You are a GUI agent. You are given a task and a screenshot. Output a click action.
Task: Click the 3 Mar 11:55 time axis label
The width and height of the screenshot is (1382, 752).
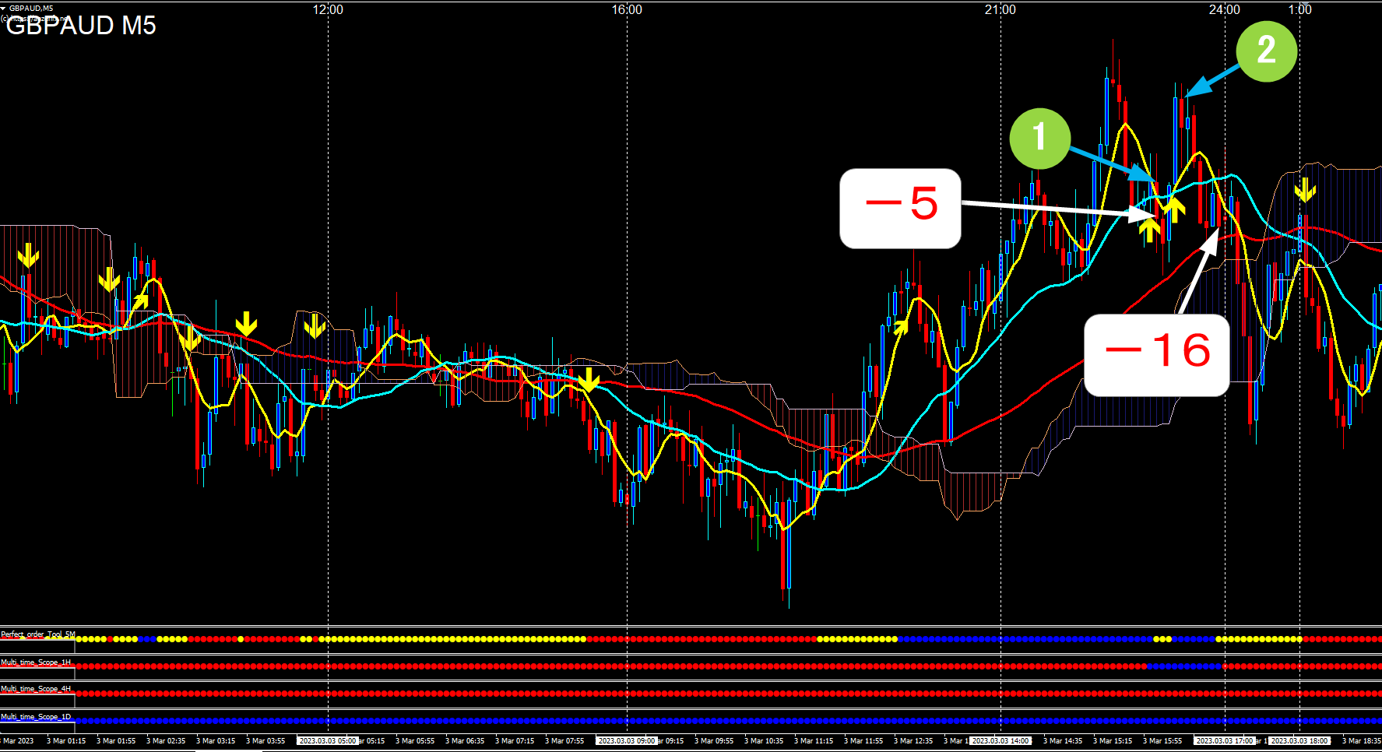coord(863,741)
